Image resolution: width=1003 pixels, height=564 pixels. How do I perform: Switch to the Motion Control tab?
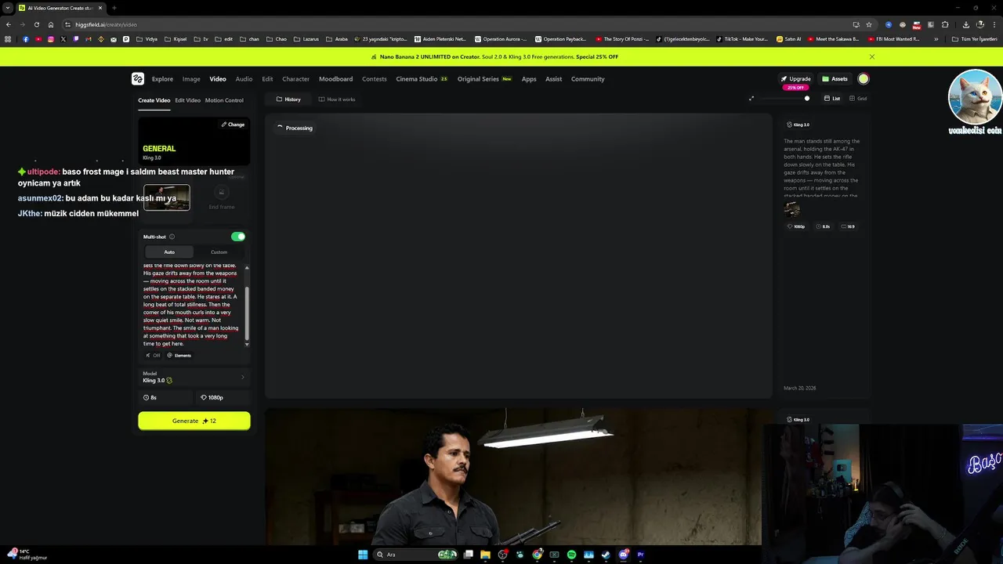click(x=224, y=100)
